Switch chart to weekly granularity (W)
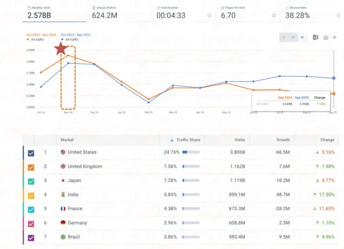The height and width of the screenshot is (249, 344). [x=293, y=37]
